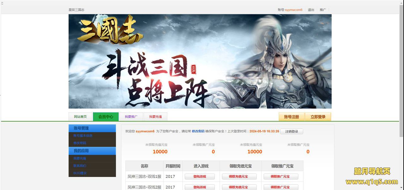The image size is (404, 190).
Task: Click the 退出 link in top bar
Action: click(311, 10)
